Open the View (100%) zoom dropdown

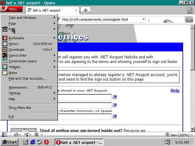179,135
